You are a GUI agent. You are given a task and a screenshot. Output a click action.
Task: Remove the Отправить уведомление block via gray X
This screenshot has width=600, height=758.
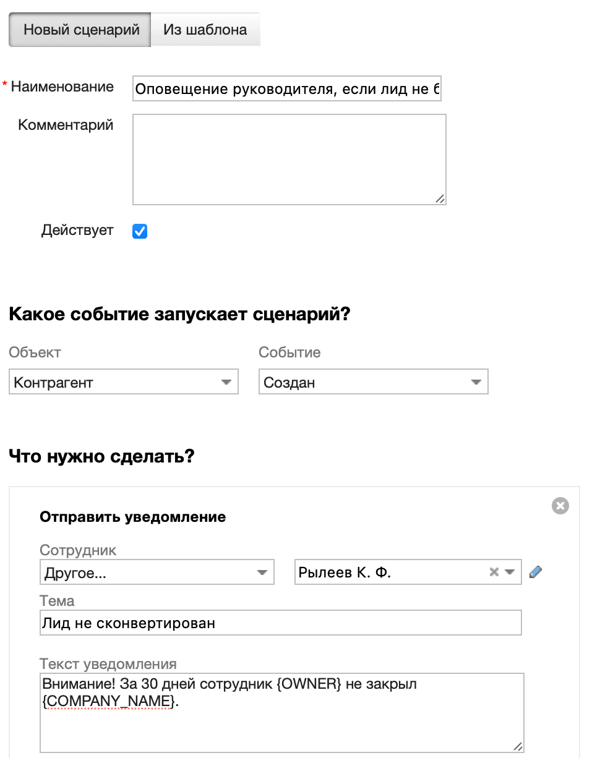[x=560, y=506]
